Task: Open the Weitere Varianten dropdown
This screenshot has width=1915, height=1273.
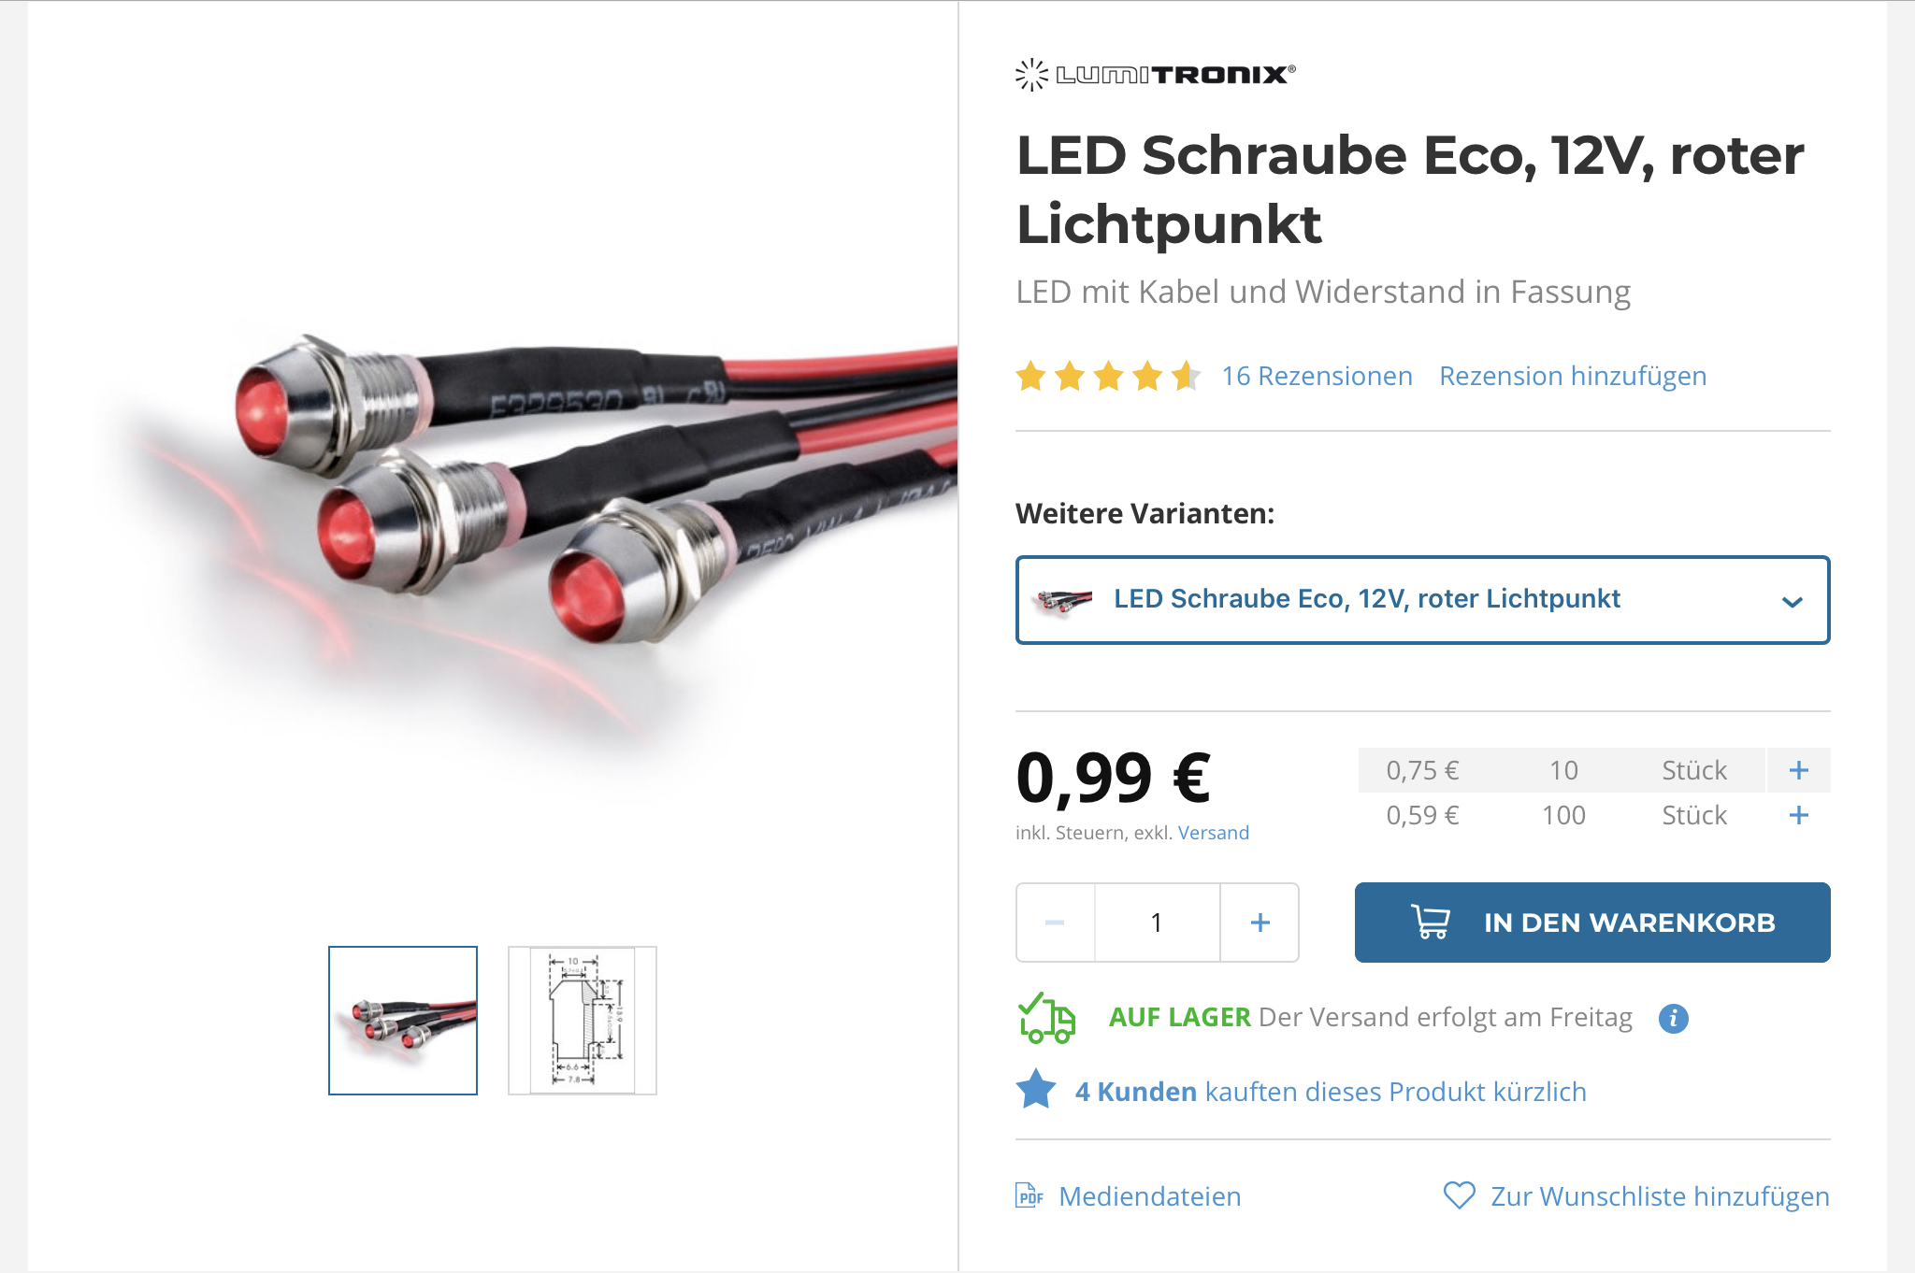Action: click(x=1421, y=600)
